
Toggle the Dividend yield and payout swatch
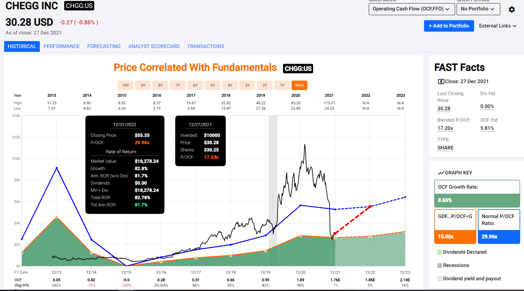click(440, 279)
